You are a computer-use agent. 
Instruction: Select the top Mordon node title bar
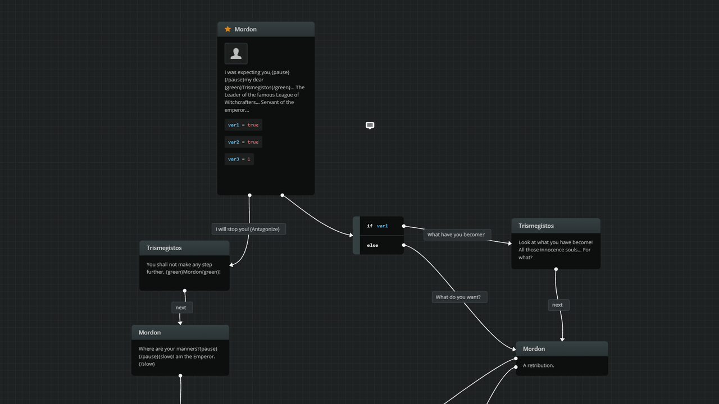click(266, 29)
